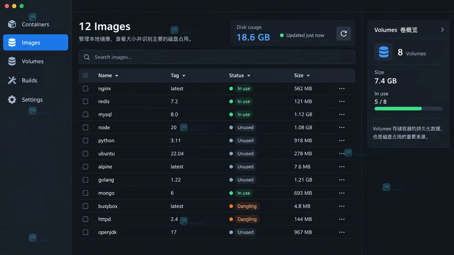Click the ubuntu 22.04 tag cell
The height and width of the screenshot is (255, 454).
(x=177, y=154)
